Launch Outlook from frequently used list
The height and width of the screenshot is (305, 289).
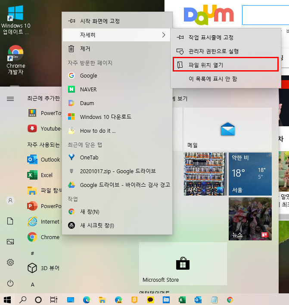point(44,159)
